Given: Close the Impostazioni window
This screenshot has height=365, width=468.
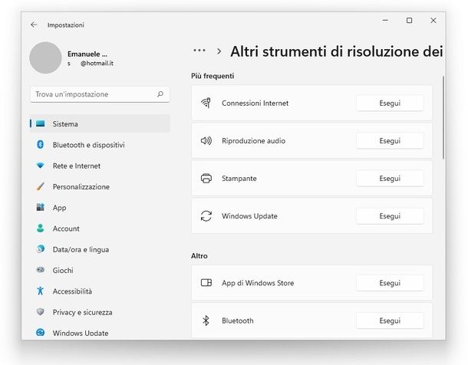Looking at the screenshot, I should [x=433, y=20].
